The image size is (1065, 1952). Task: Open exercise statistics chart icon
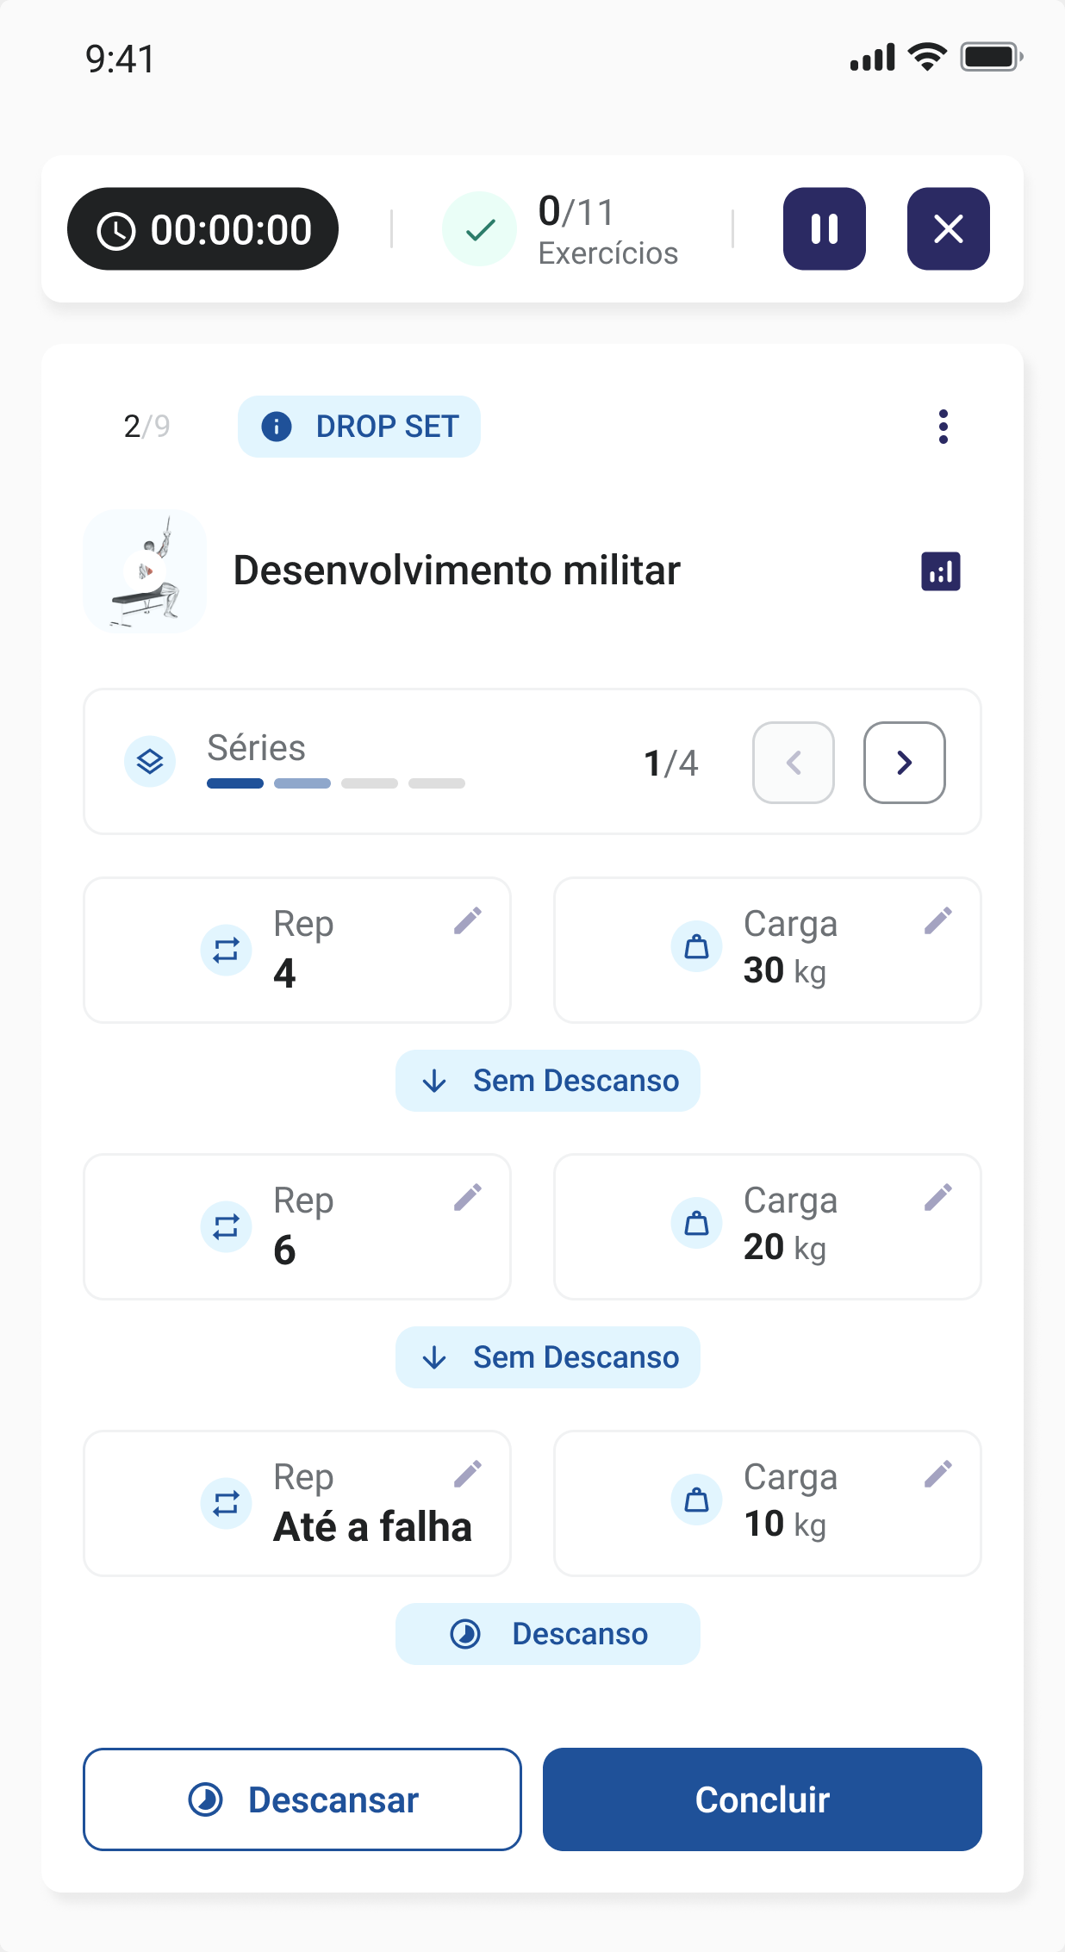click(941, 571)
